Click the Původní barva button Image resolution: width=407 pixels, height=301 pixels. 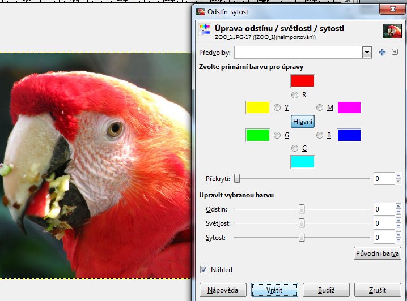click(x=378, y=253)
